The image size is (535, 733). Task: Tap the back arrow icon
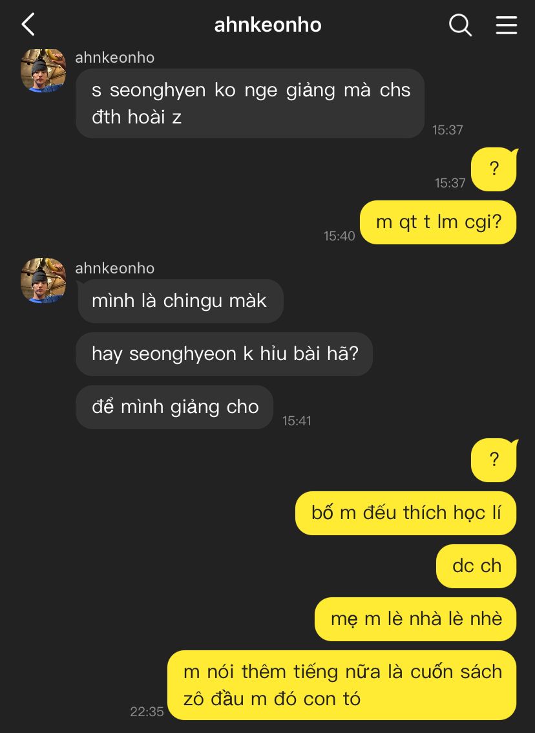(28, 25)
